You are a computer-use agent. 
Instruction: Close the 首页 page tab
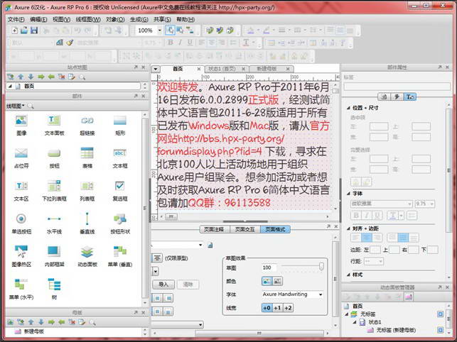tap(199, 69)
